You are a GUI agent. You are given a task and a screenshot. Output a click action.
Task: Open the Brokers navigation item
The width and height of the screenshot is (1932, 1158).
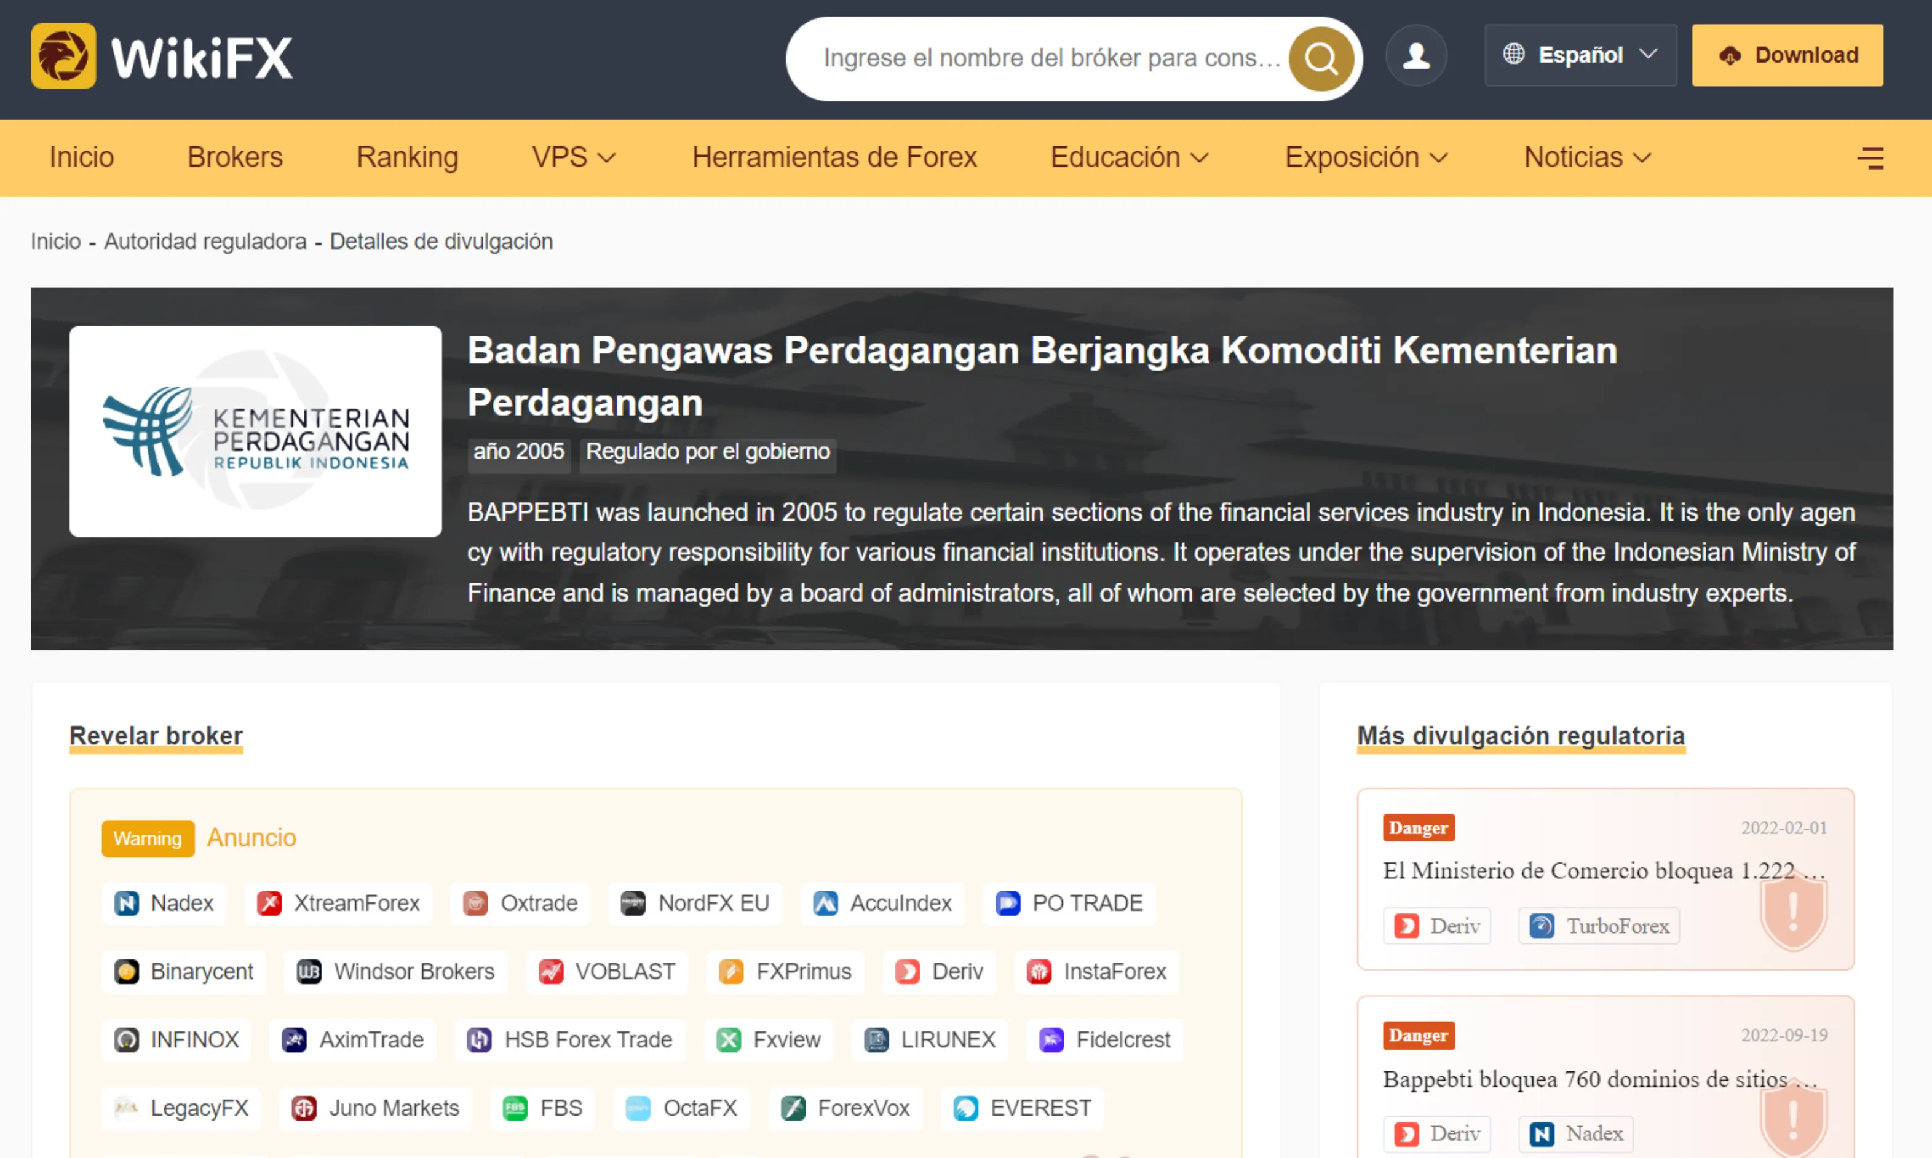point(235,157)
